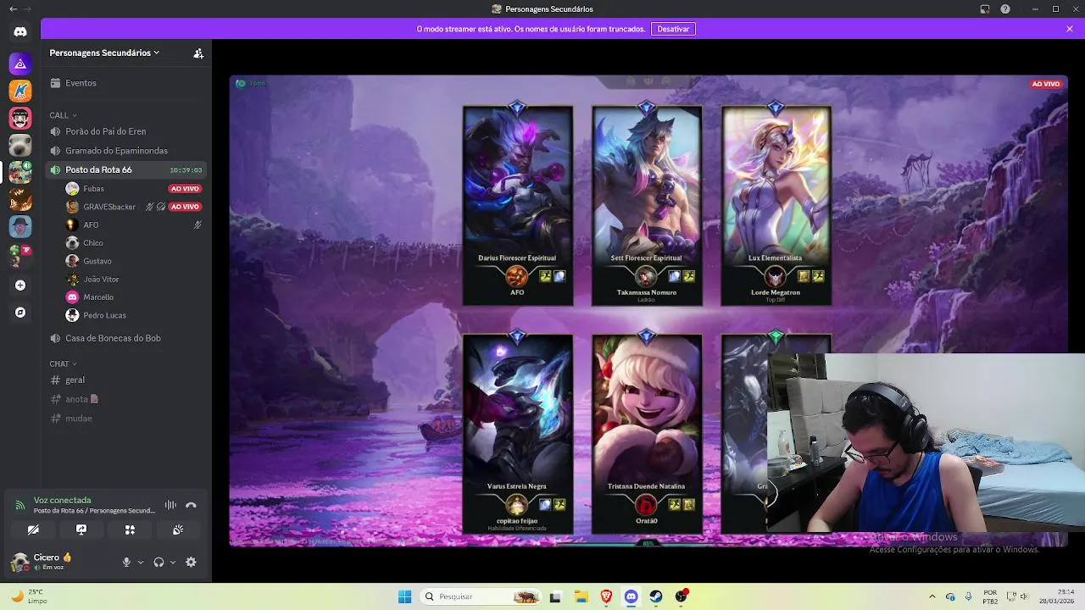Open the white dog server icon
The image size is (1085, 610).
20,145
